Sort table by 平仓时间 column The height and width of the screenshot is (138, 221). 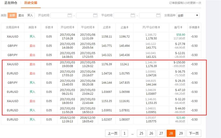pos(88,27)
